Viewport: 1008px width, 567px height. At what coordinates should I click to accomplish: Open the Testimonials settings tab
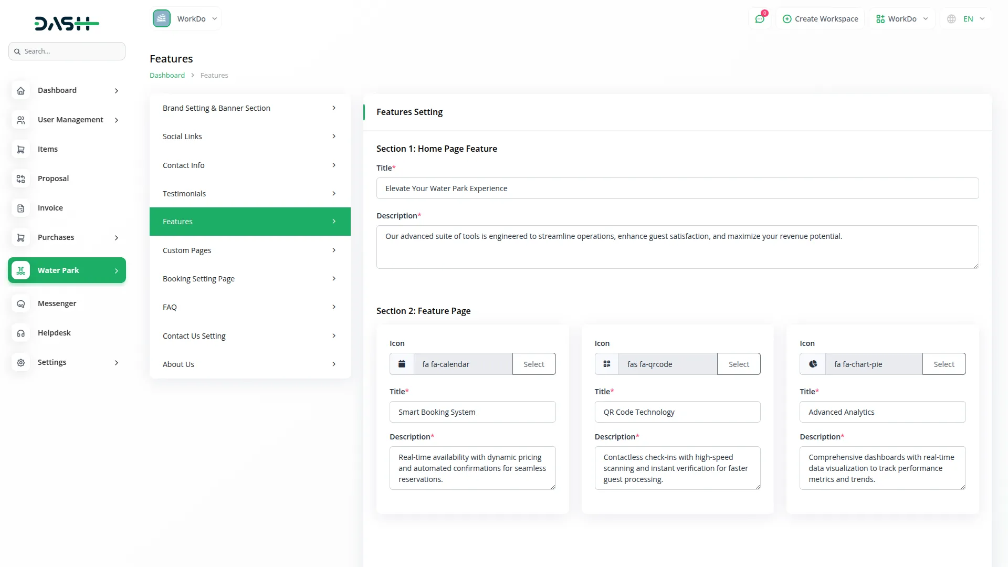point(250,194)
